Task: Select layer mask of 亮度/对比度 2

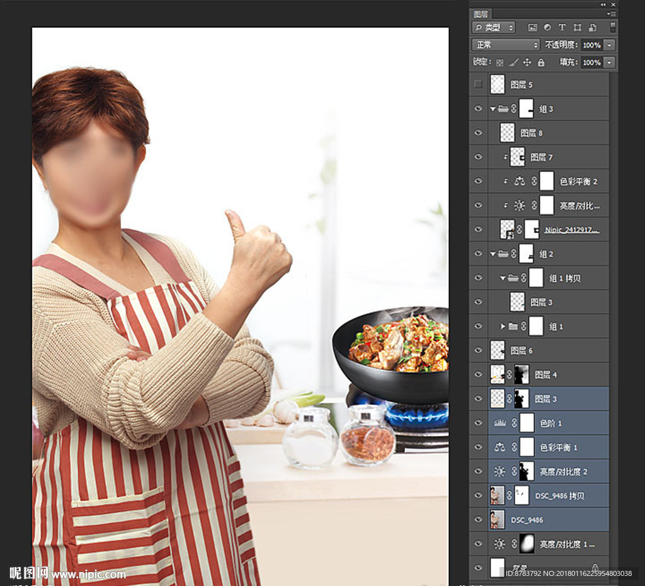Action: 527,471
